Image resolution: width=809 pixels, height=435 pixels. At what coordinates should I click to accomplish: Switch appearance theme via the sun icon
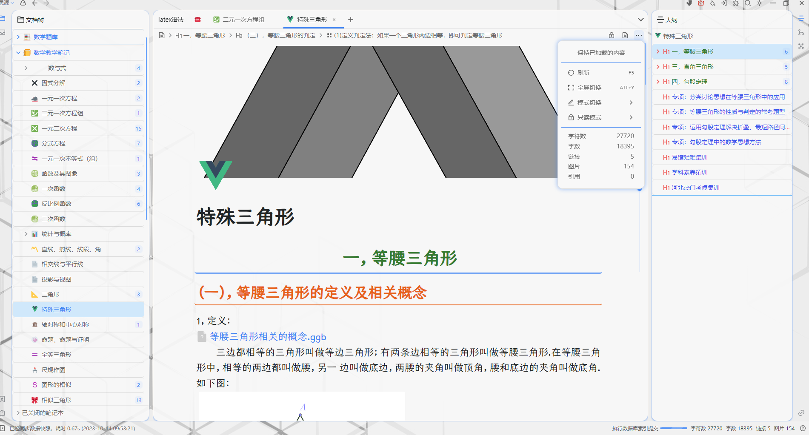pyautogui.click(x=760, y=3)
